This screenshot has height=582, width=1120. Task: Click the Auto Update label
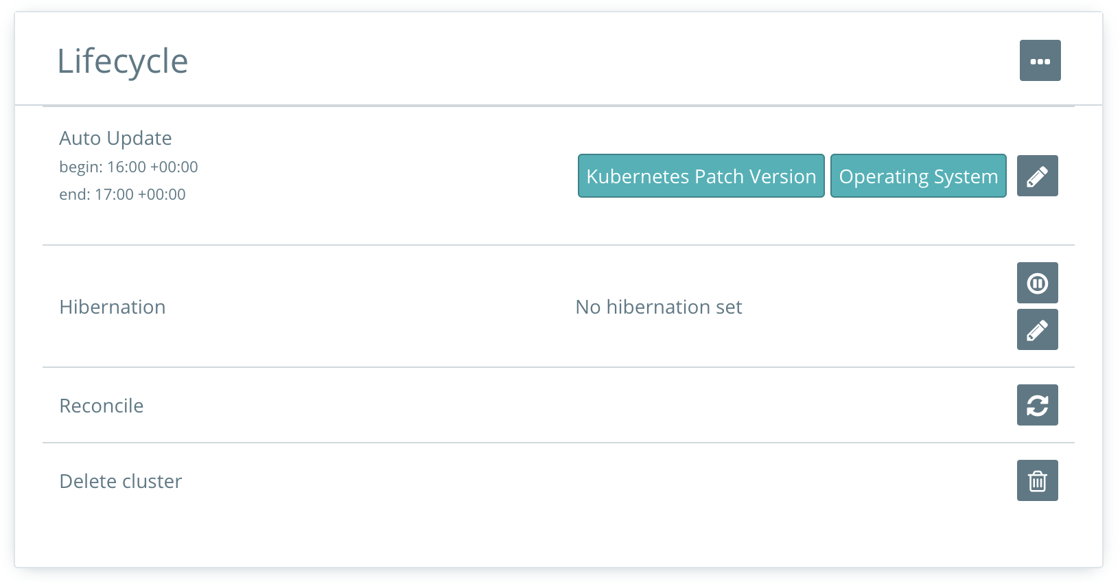(x=115, y=138)
